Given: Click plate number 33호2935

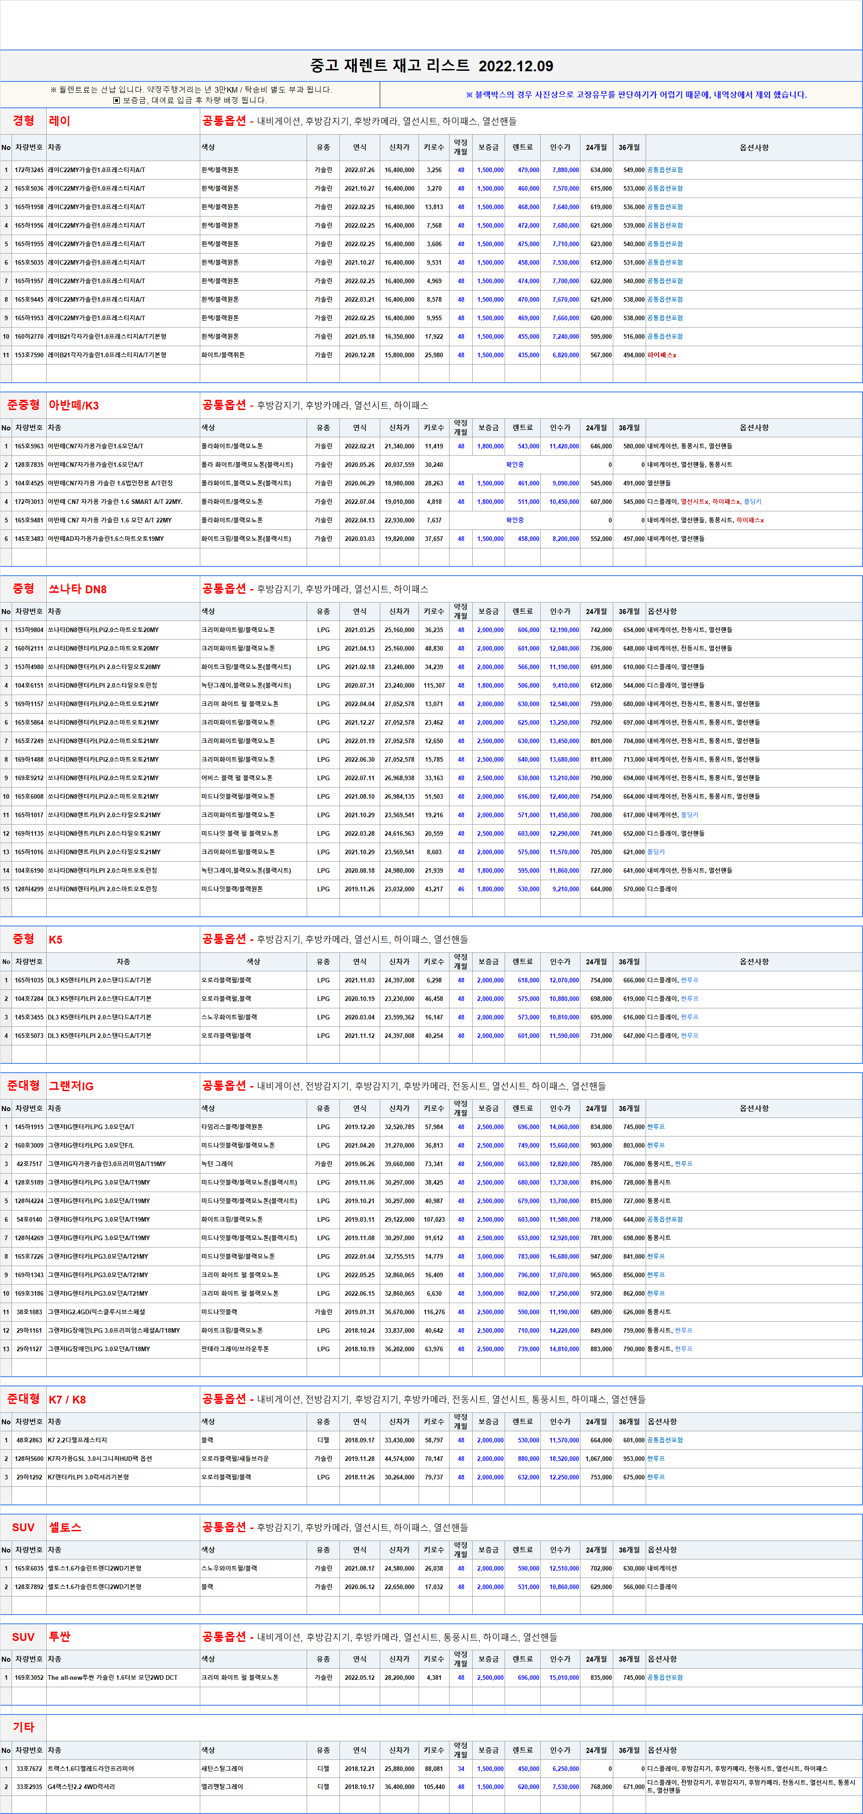Looking at the screenshot, I should [29, 1787].
